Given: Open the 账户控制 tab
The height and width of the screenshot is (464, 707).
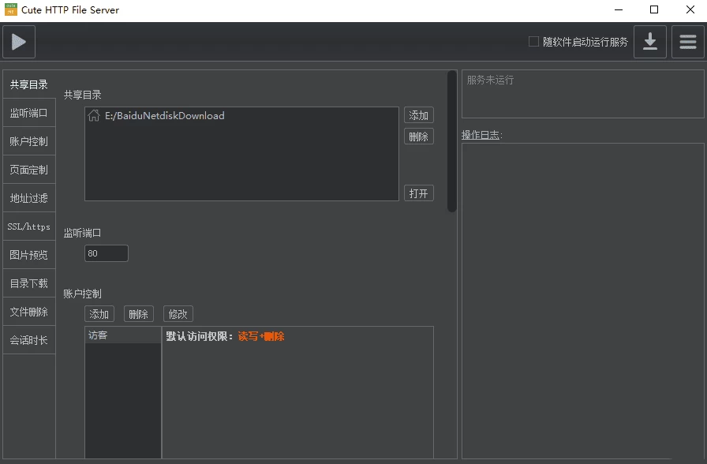Looking at the screenshot, I should click(29, 141).
